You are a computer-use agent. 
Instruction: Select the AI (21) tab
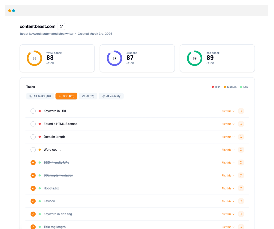coord(88,96)
